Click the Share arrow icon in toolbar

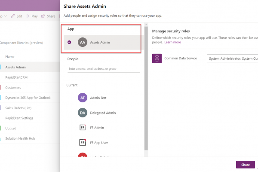[43, 16]
